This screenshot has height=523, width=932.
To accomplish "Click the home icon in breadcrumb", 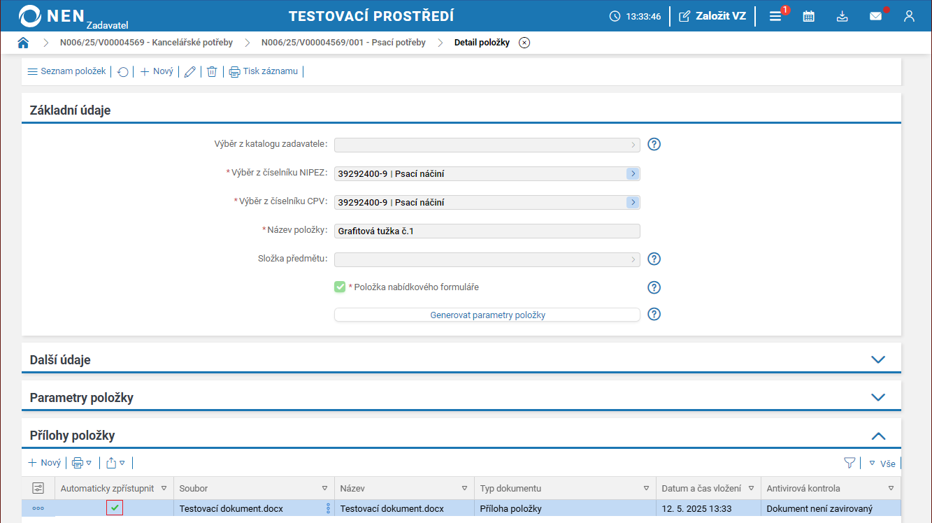I will (x=23, y=43).
